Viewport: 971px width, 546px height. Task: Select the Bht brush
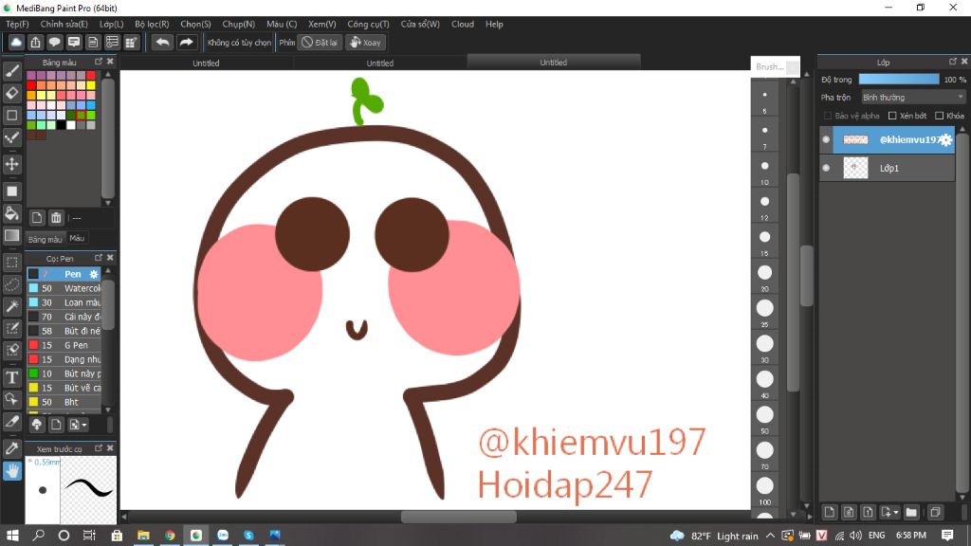64,402
